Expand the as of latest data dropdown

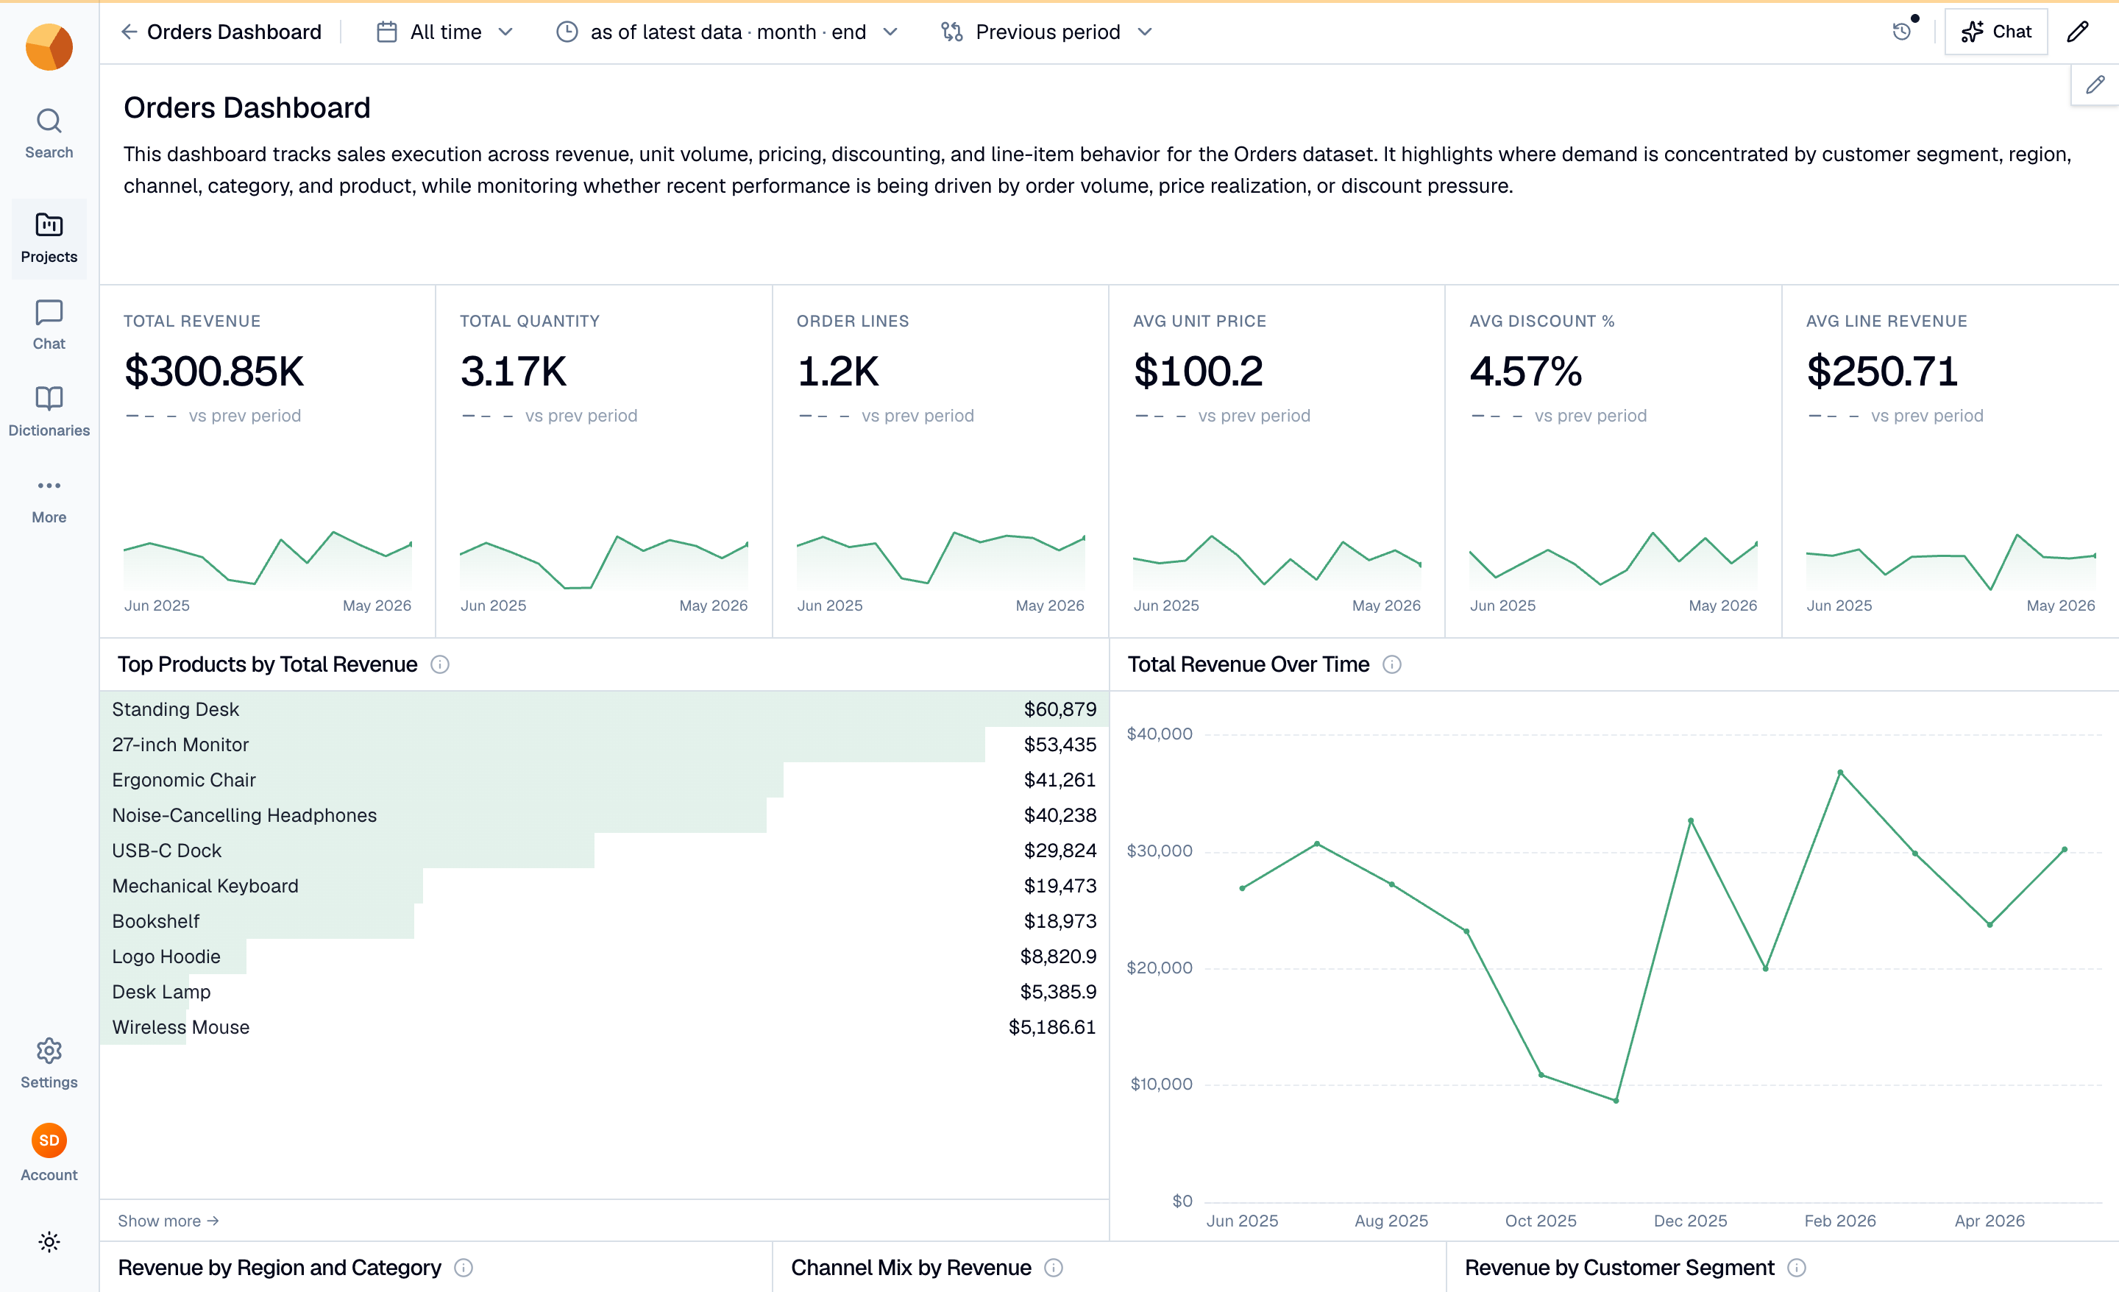[728, 32]
